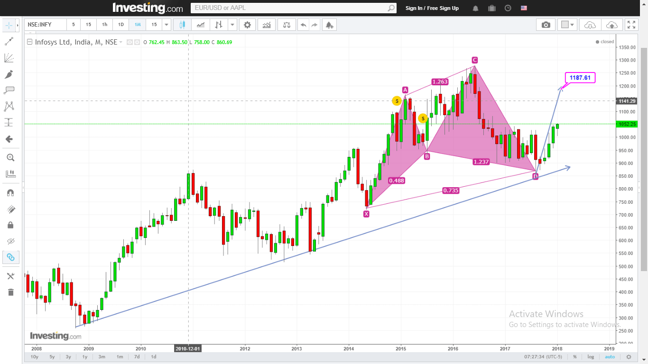The image size is (648, 364).
Task: Open the indicators menu
Action: 267,25
